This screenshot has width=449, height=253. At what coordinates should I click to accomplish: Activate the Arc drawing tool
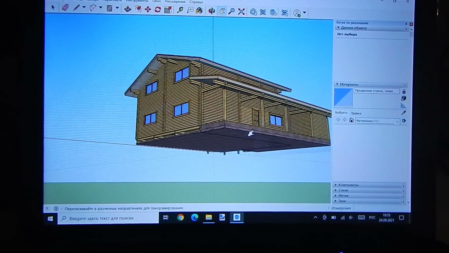93,8
